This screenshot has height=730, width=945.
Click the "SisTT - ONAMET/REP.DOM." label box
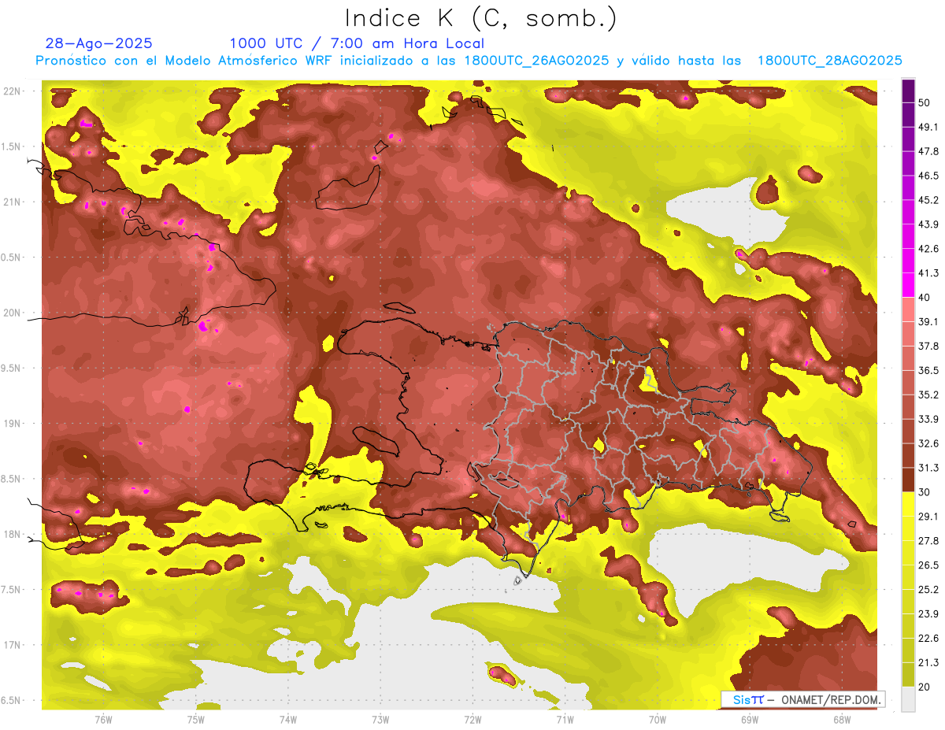pos(802,699)
